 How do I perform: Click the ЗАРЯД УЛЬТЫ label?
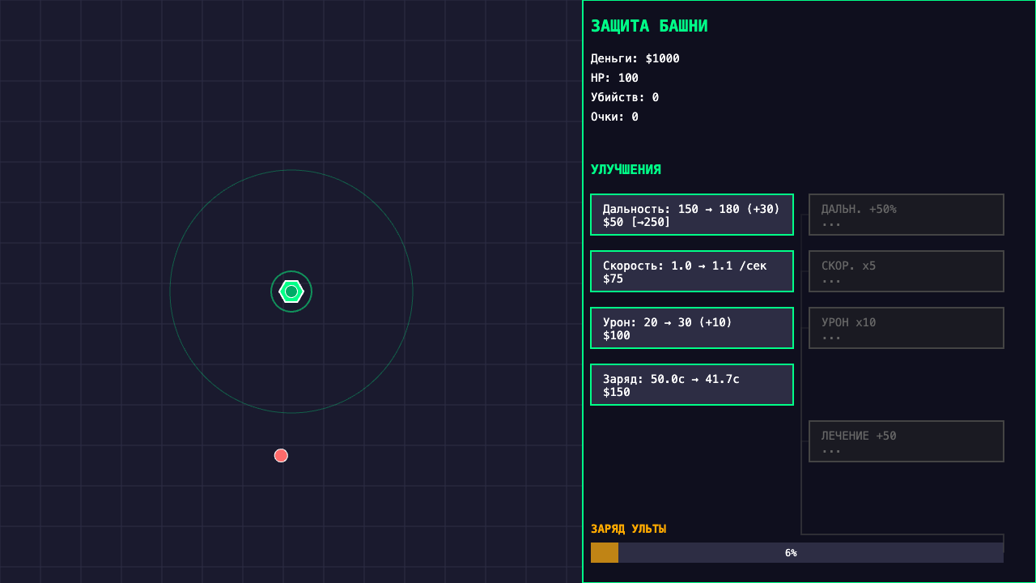click(x=628, y=528)
